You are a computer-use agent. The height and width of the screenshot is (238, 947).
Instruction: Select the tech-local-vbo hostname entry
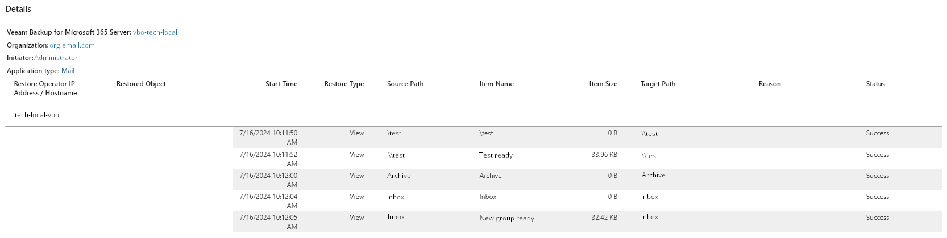(37, 115)
